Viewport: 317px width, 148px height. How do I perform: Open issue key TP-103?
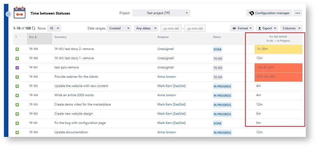click(x=33, y=104)
